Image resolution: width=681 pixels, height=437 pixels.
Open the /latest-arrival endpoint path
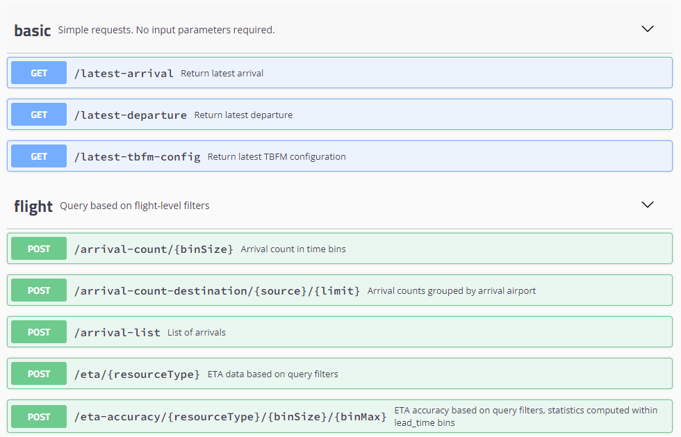tap(124, 73)
